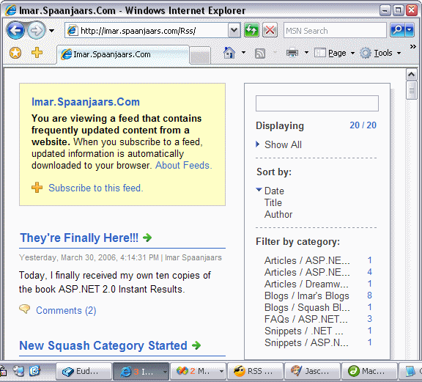Viewport: 422px width, 382px height.
Task: Open Favorites Center star icon
Action: click(x=15, y=53)
